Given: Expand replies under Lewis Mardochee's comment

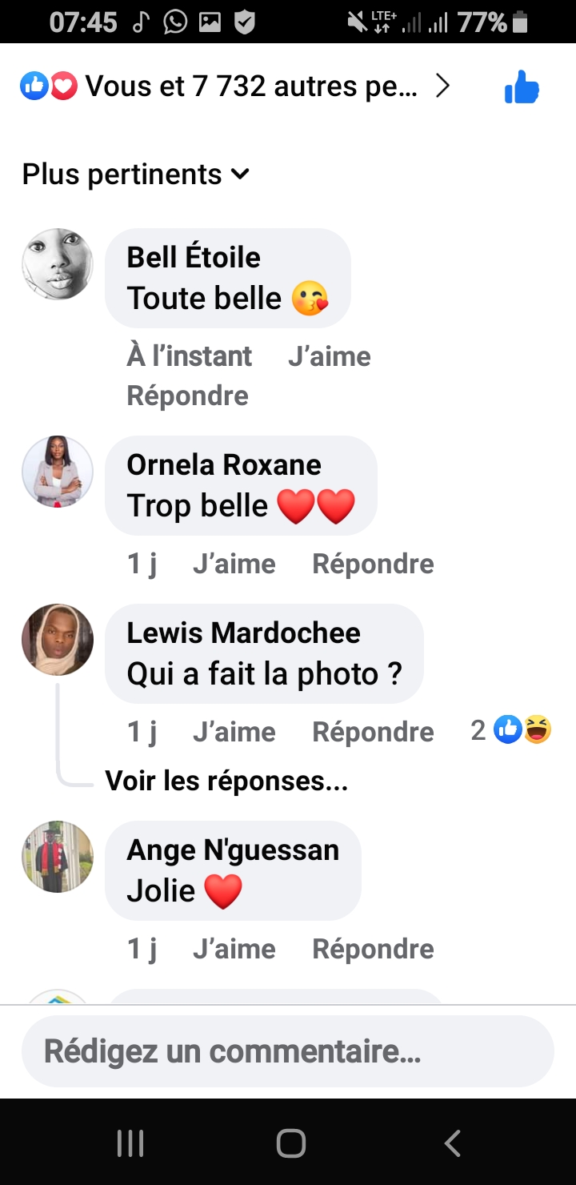Looking at the screenshot, I should (226, 781).
